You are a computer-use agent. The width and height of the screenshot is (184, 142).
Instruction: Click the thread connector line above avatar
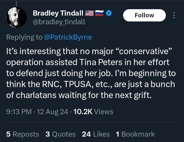pos(16,3)
